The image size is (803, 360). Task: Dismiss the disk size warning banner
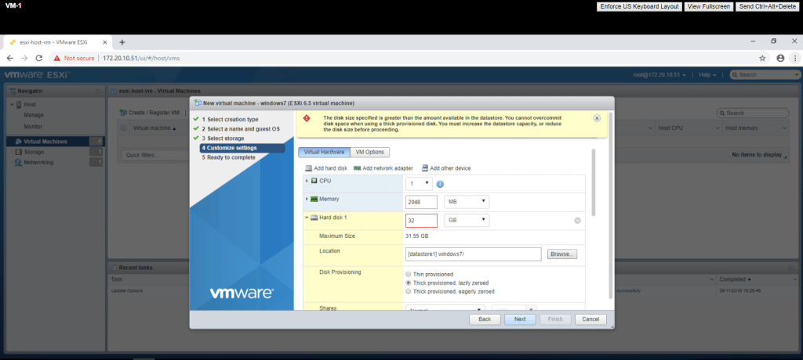point(597,118)
